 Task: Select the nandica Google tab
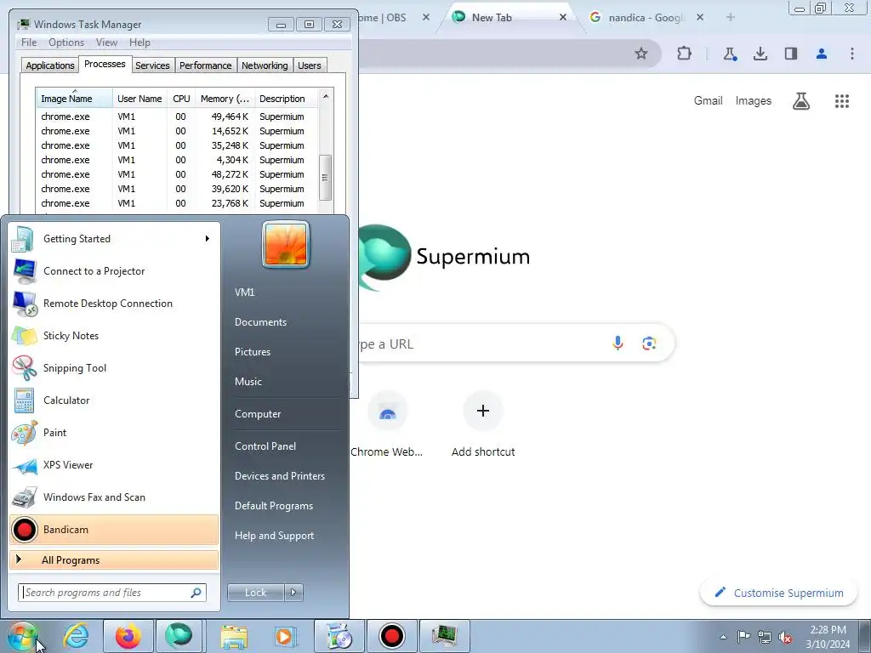click(x=646, y=17)
